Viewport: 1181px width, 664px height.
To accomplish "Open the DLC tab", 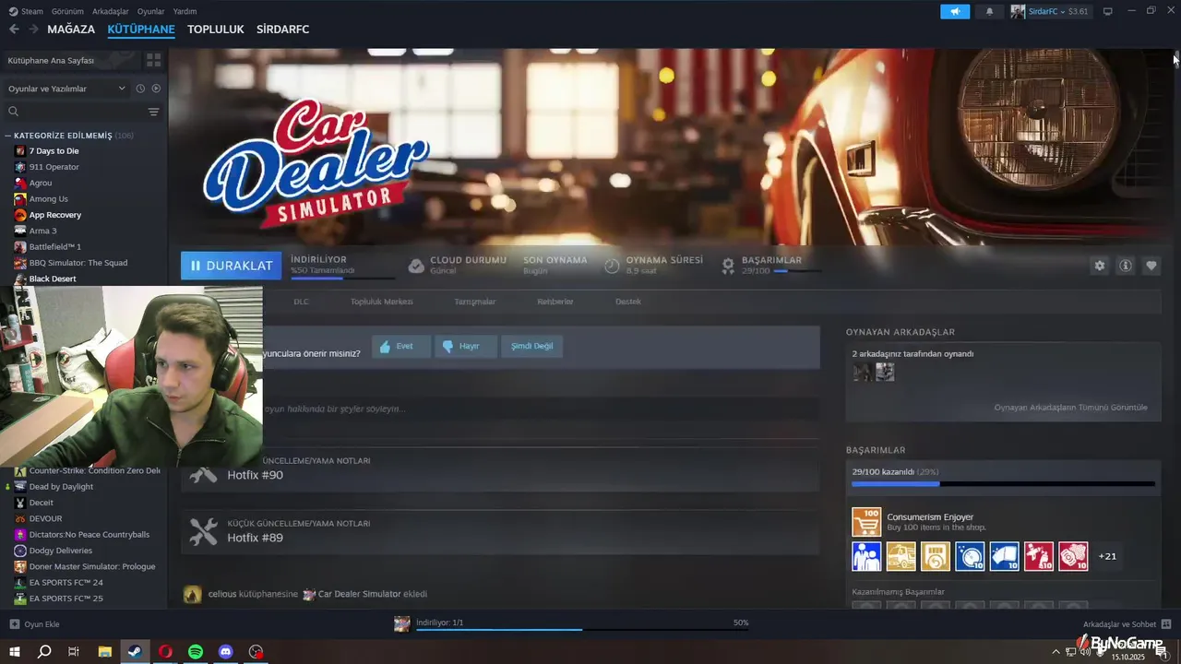I will tap(301, 302).
